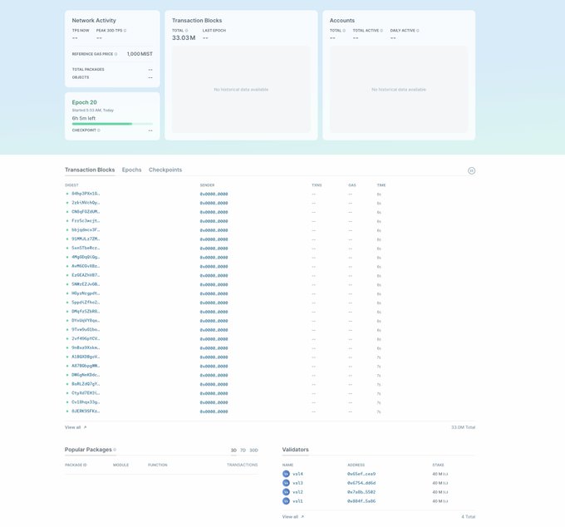Open transaction digest BaRLZdQ7gY..
Viewport: 565px width, 527px height.
click(x=86, y=384)
